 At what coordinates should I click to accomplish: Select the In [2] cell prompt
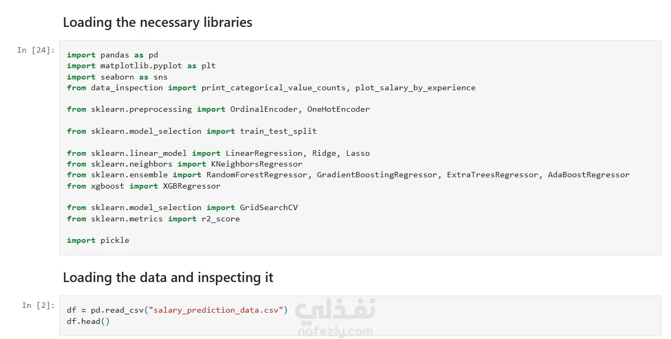38,305
